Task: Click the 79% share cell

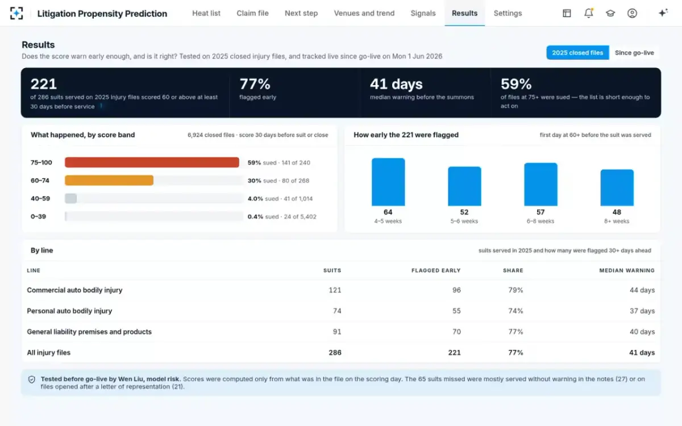Action: (516, 290)
